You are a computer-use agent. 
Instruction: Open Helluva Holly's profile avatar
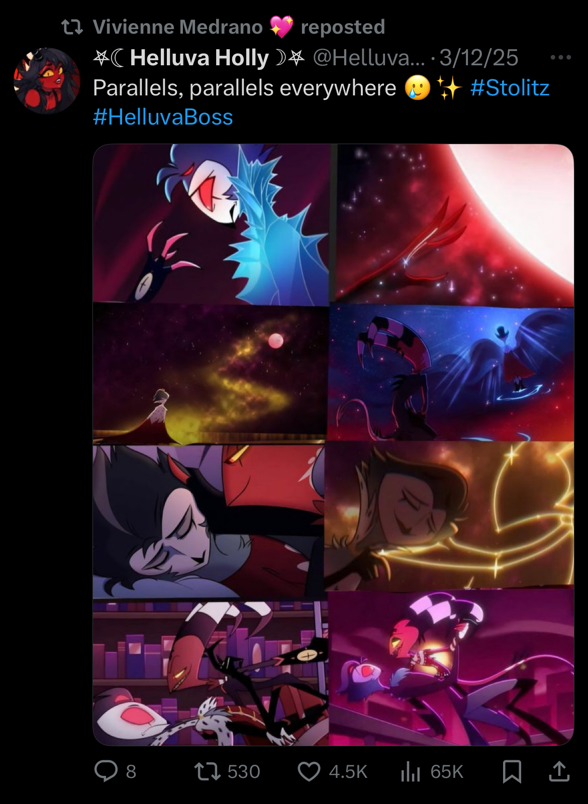[x=47, y=81]
